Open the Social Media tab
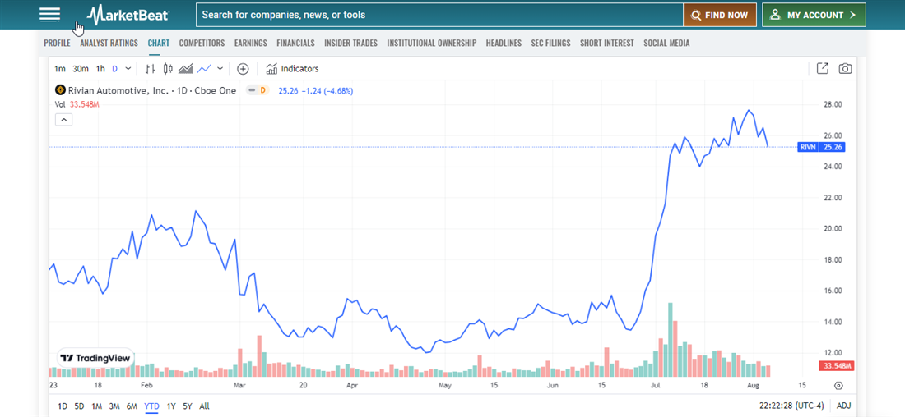 (x=666, y=43)
